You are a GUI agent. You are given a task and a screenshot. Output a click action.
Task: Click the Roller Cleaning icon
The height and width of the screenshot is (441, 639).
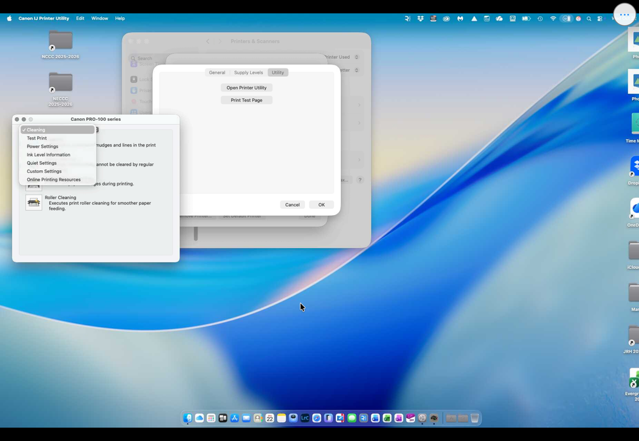coord(34,202)
